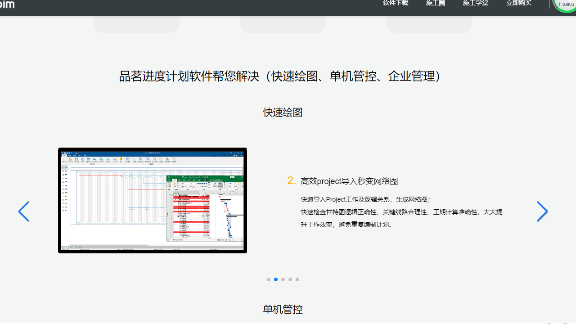Switch to the first ribbon tab in the app window

64,155
